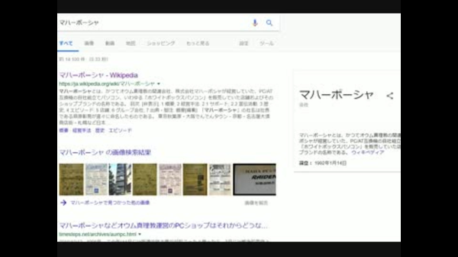Viewport: 458px width, 257px height.
Task: Open first yellowish image thumbnail
Action: (71, 179)
